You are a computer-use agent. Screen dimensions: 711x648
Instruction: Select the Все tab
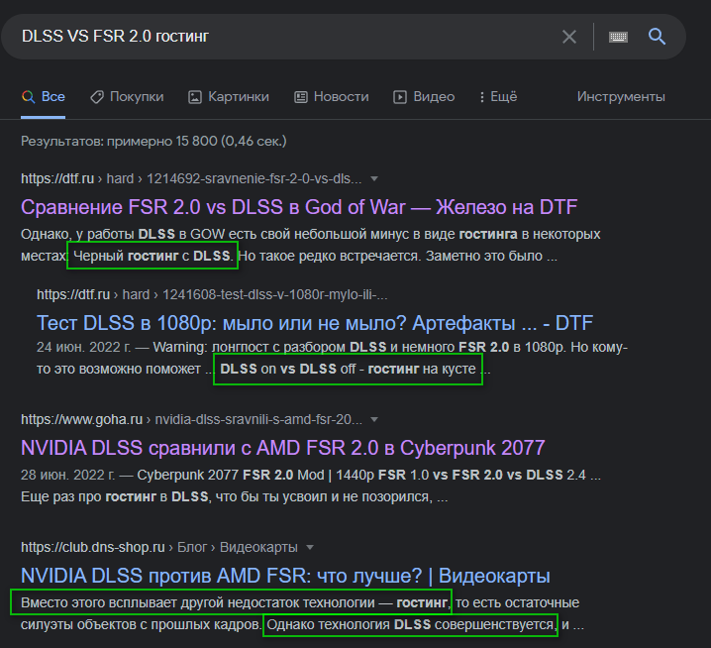[44, 97]
